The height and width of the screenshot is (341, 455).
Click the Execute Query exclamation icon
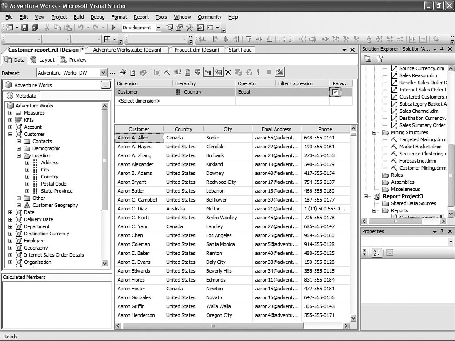pyautogui.click(x=258, y=72)
